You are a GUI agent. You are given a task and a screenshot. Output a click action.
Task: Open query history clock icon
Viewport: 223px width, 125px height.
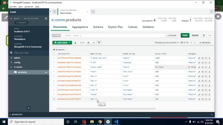click(x=203, y=35)
